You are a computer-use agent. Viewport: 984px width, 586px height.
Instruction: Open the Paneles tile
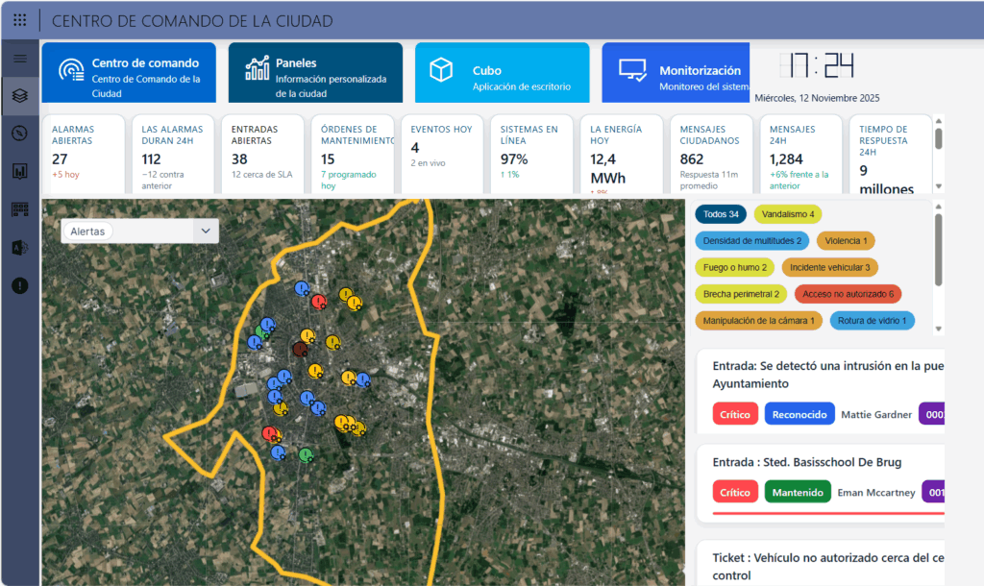(x=315, y=72)
